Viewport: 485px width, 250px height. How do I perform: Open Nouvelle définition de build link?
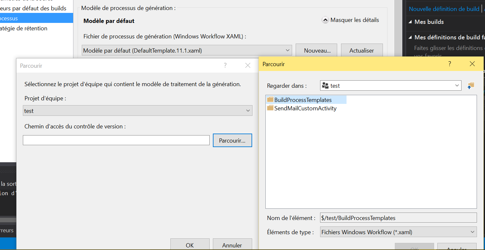(444, 9)
